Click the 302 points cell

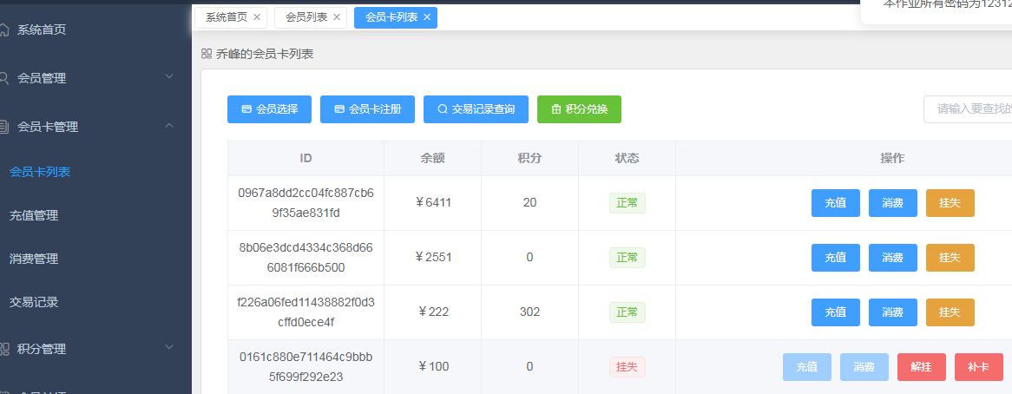[530, 312]
